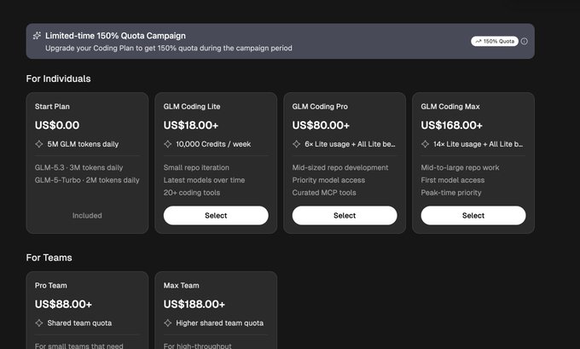The height and width of the screenshot is (349, 580).
Task: Click the diamond icon next to 5M GLM tokens daily
Action: point(39,144)
